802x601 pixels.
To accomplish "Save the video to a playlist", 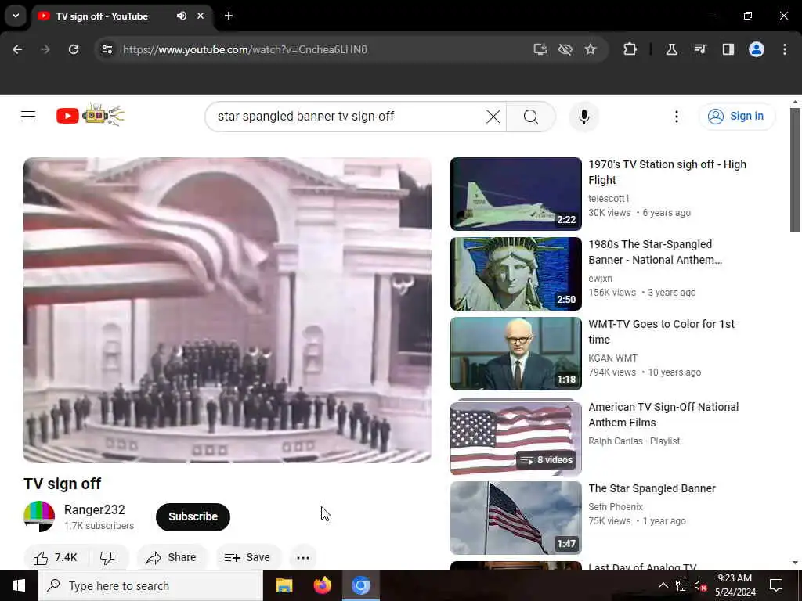I will (x=247, y=557).
